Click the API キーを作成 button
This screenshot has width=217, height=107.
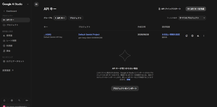(196, 9)
